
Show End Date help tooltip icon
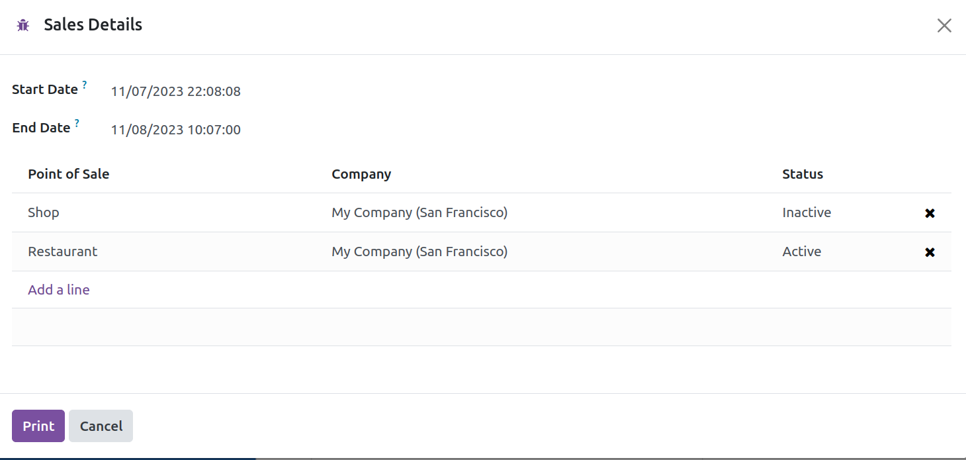(77, 124)
